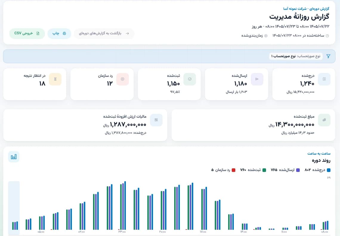Viewport: 340px width, 236px height.
Task: Click the registered VAT card icon
Action: pos(156,120)
